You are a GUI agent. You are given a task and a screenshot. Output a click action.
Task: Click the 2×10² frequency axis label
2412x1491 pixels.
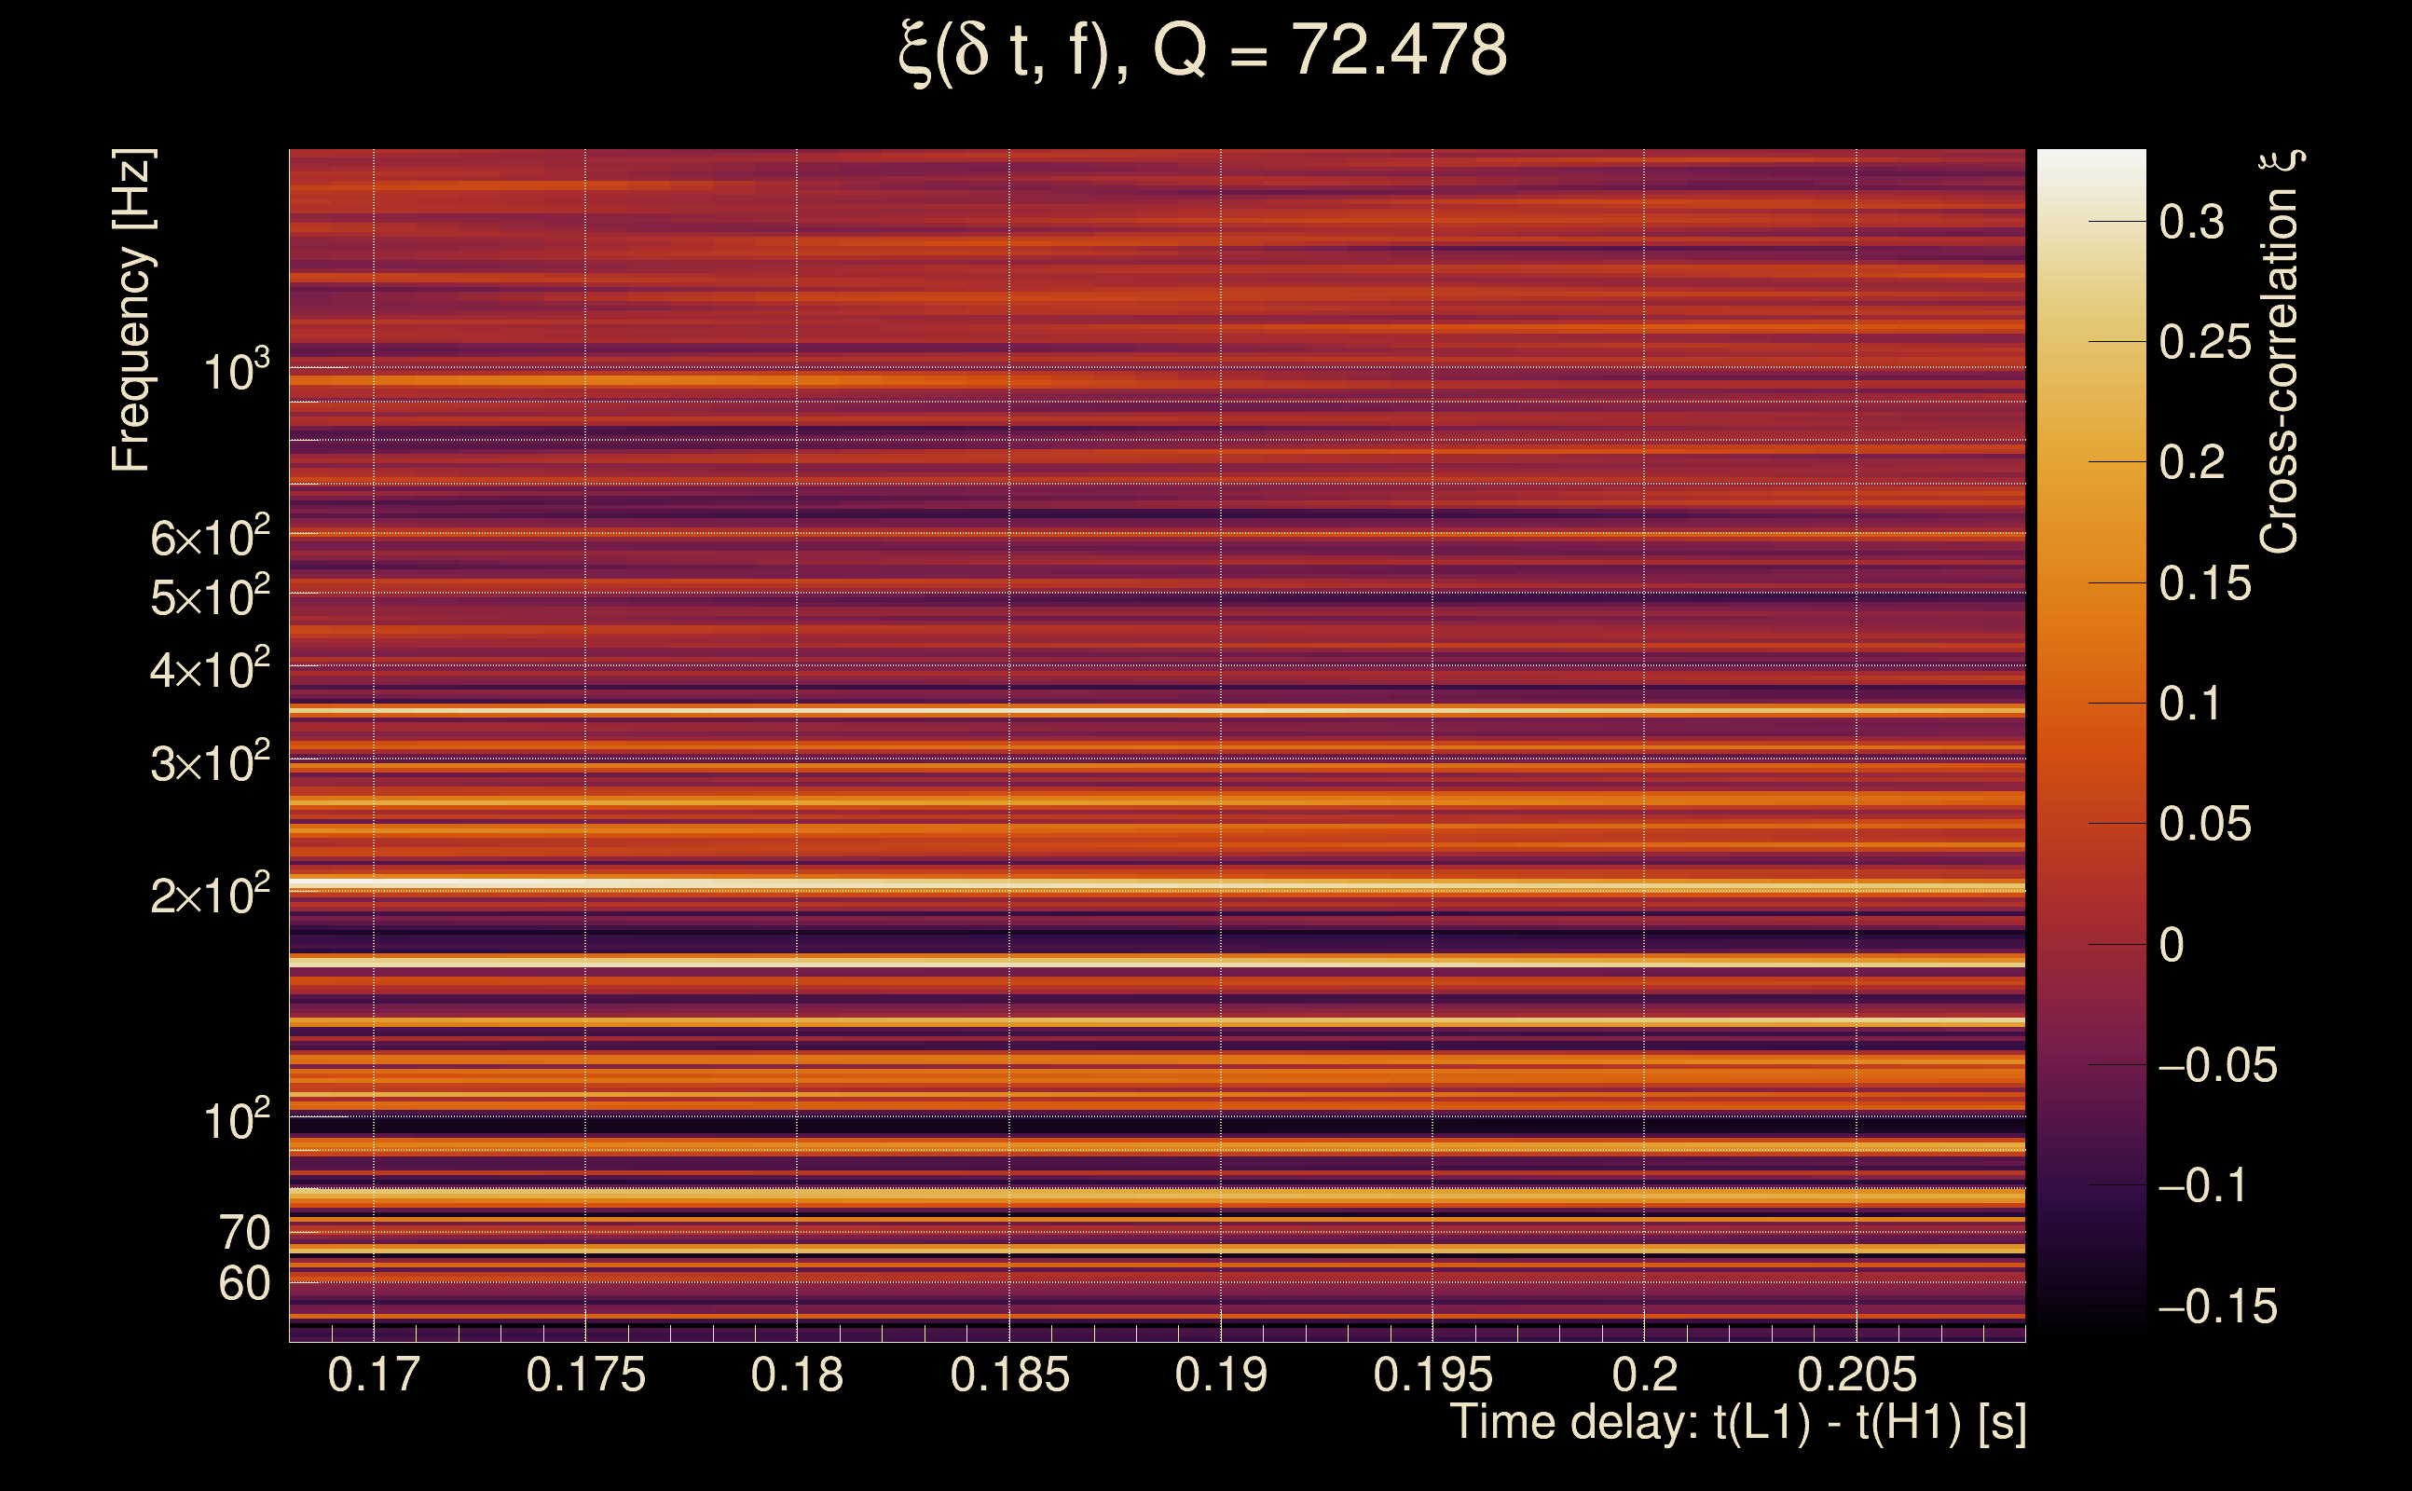pos(209,895)
